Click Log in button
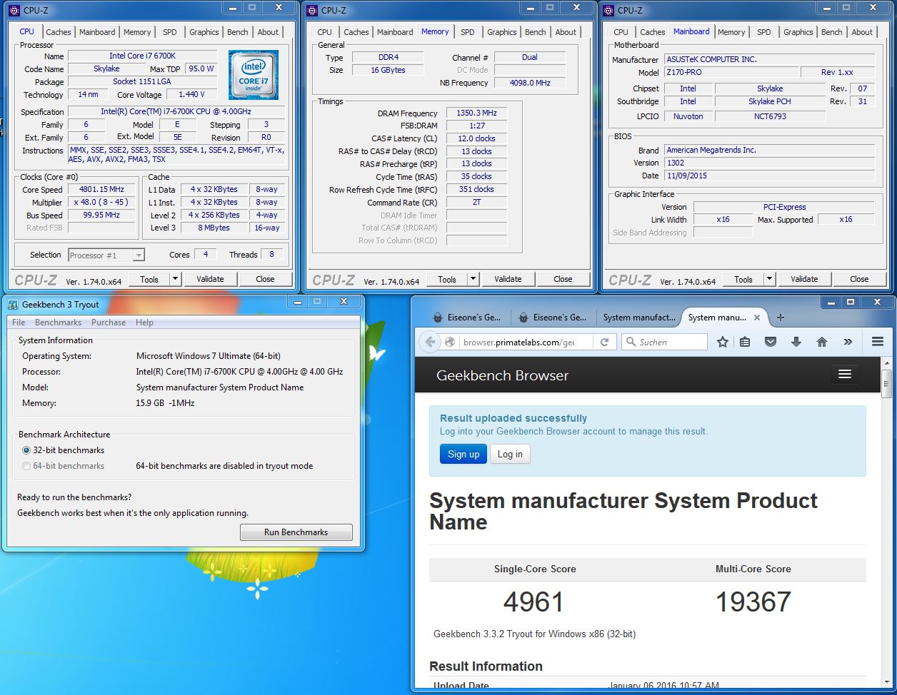Viewport: 897px width, 695px height. point(510,454)
